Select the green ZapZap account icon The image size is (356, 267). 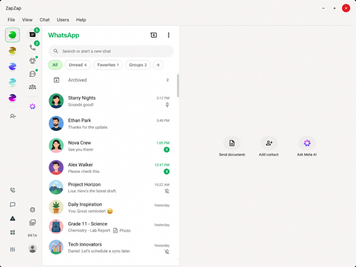click(x=12, y=35)
